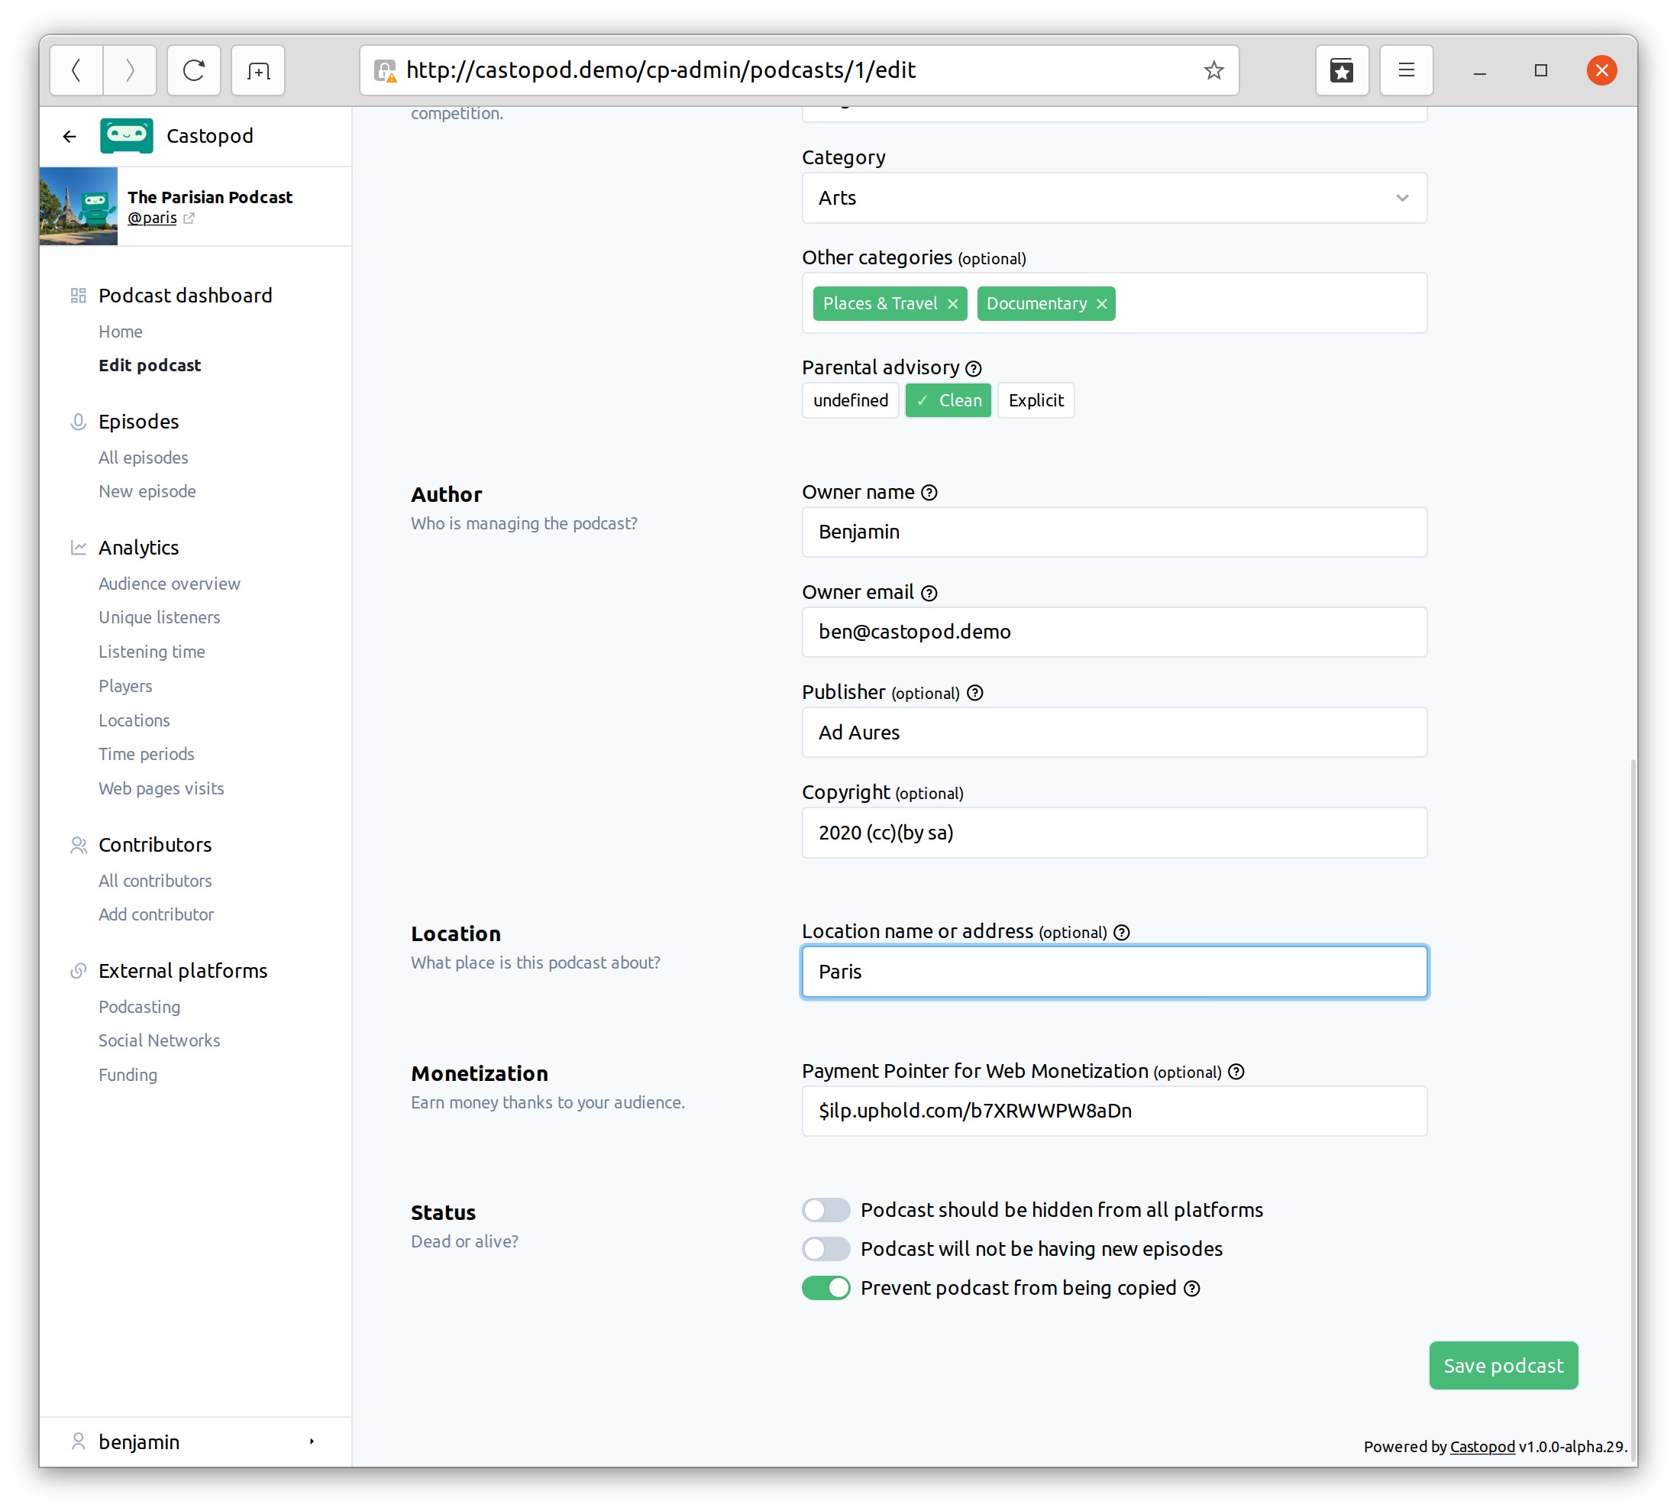Click the back arrow to podcast dashboard
Viewport: 1677px width, 1511px height.
click(70, 136)
